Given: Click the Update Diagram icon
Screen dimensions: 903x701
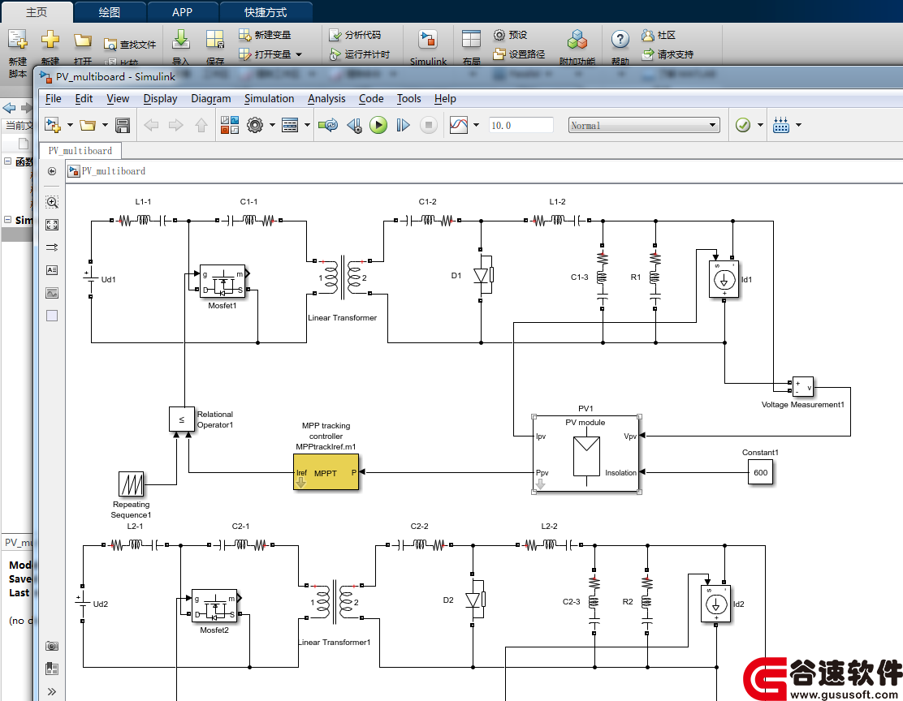Looking at the screenshot, I should click(328, 125).
